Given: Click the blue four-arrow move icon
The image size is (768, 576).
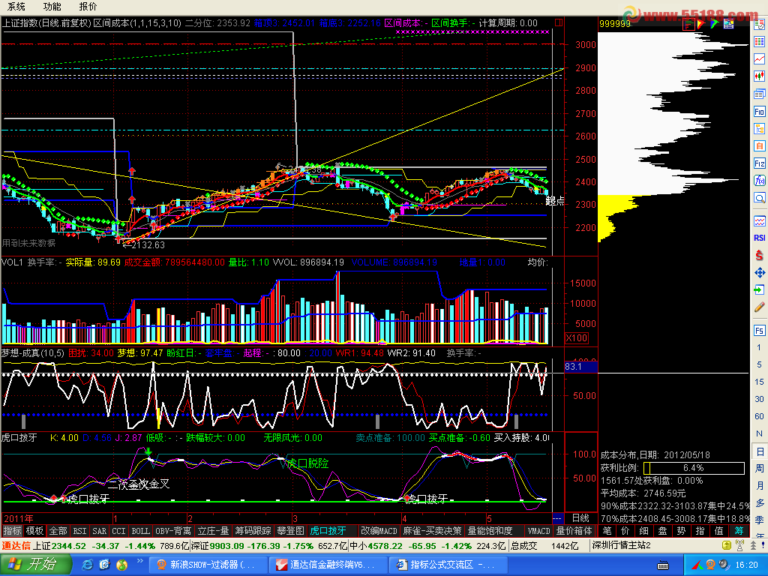Looking at the screenshot, I should (x=759, y=272).
